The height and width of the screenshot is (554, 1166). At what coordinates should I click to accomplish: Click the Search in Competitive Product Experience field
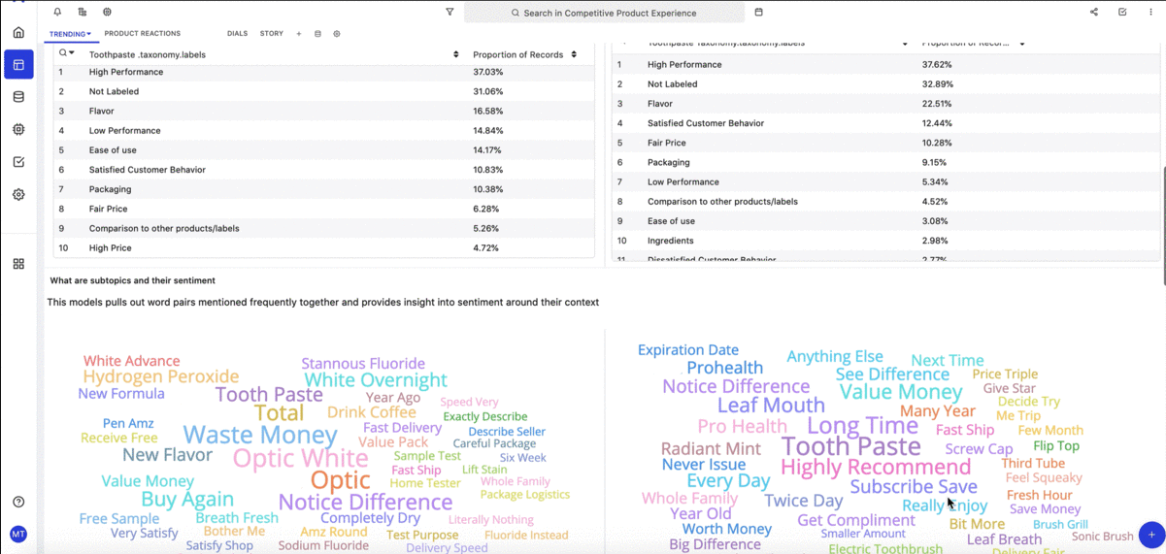tap(604, 13)
